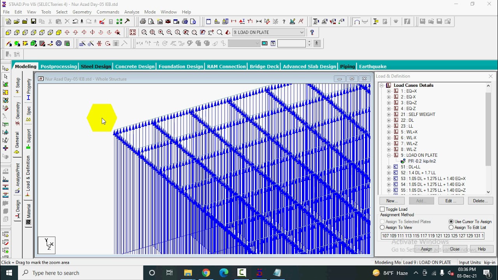Image resolution: width=498 pixels, height=280 pixels.
Task: Click the New Structure file icon
Action: (8, 22)
